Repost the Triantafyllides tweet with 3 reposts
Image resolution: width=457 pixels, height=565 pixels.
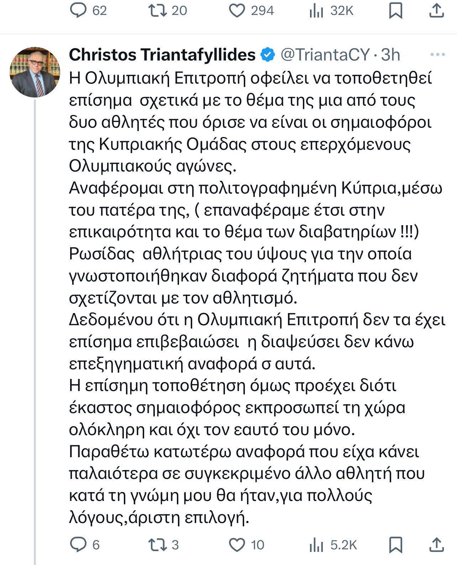(x=158, y=545)
